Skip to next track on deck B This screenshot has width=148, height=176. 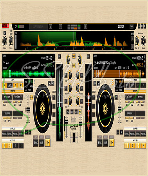98,83
